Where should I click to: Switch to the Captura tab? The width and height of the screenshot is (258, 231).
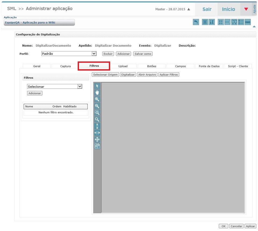66,66
